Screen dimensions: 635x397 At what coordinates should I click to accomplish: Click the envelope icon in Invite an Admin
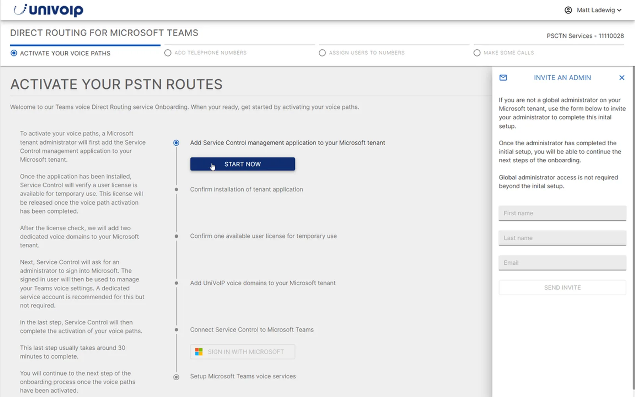click(503, 78)
